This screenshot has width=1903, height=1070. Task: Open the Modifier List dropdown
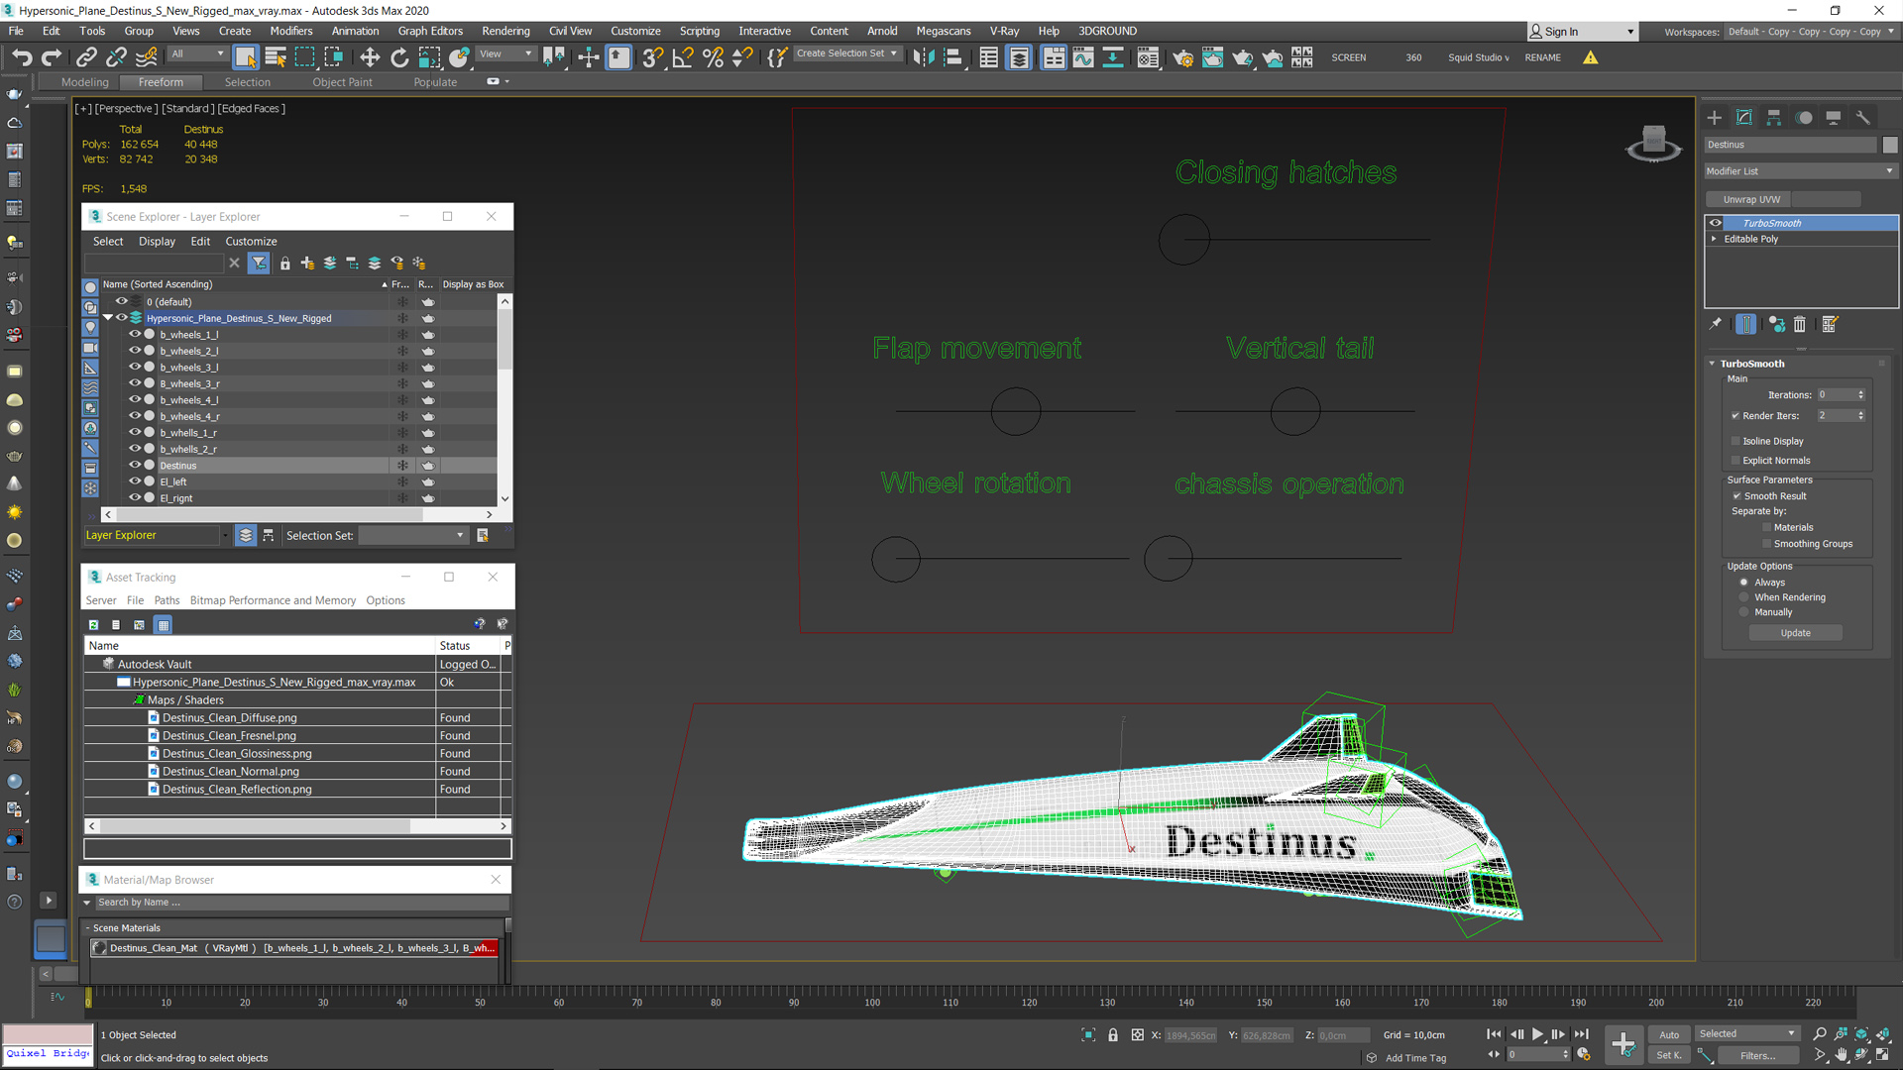(x=1800, y=171)
